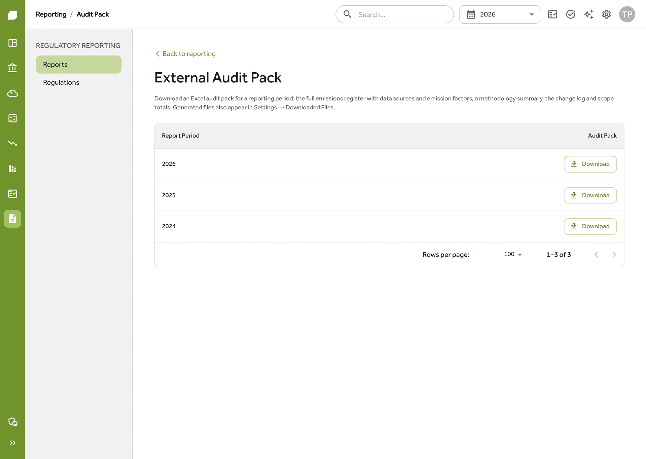The image size is (646, 459).
Task: Click Audit Pack column header
Action: pos(602,136)
